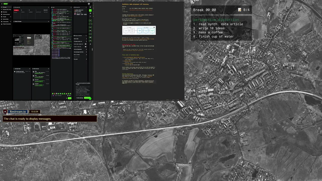Click the diagram image in synthetic data article
Viewport: 322px width, 181px height.
point(139,30)
